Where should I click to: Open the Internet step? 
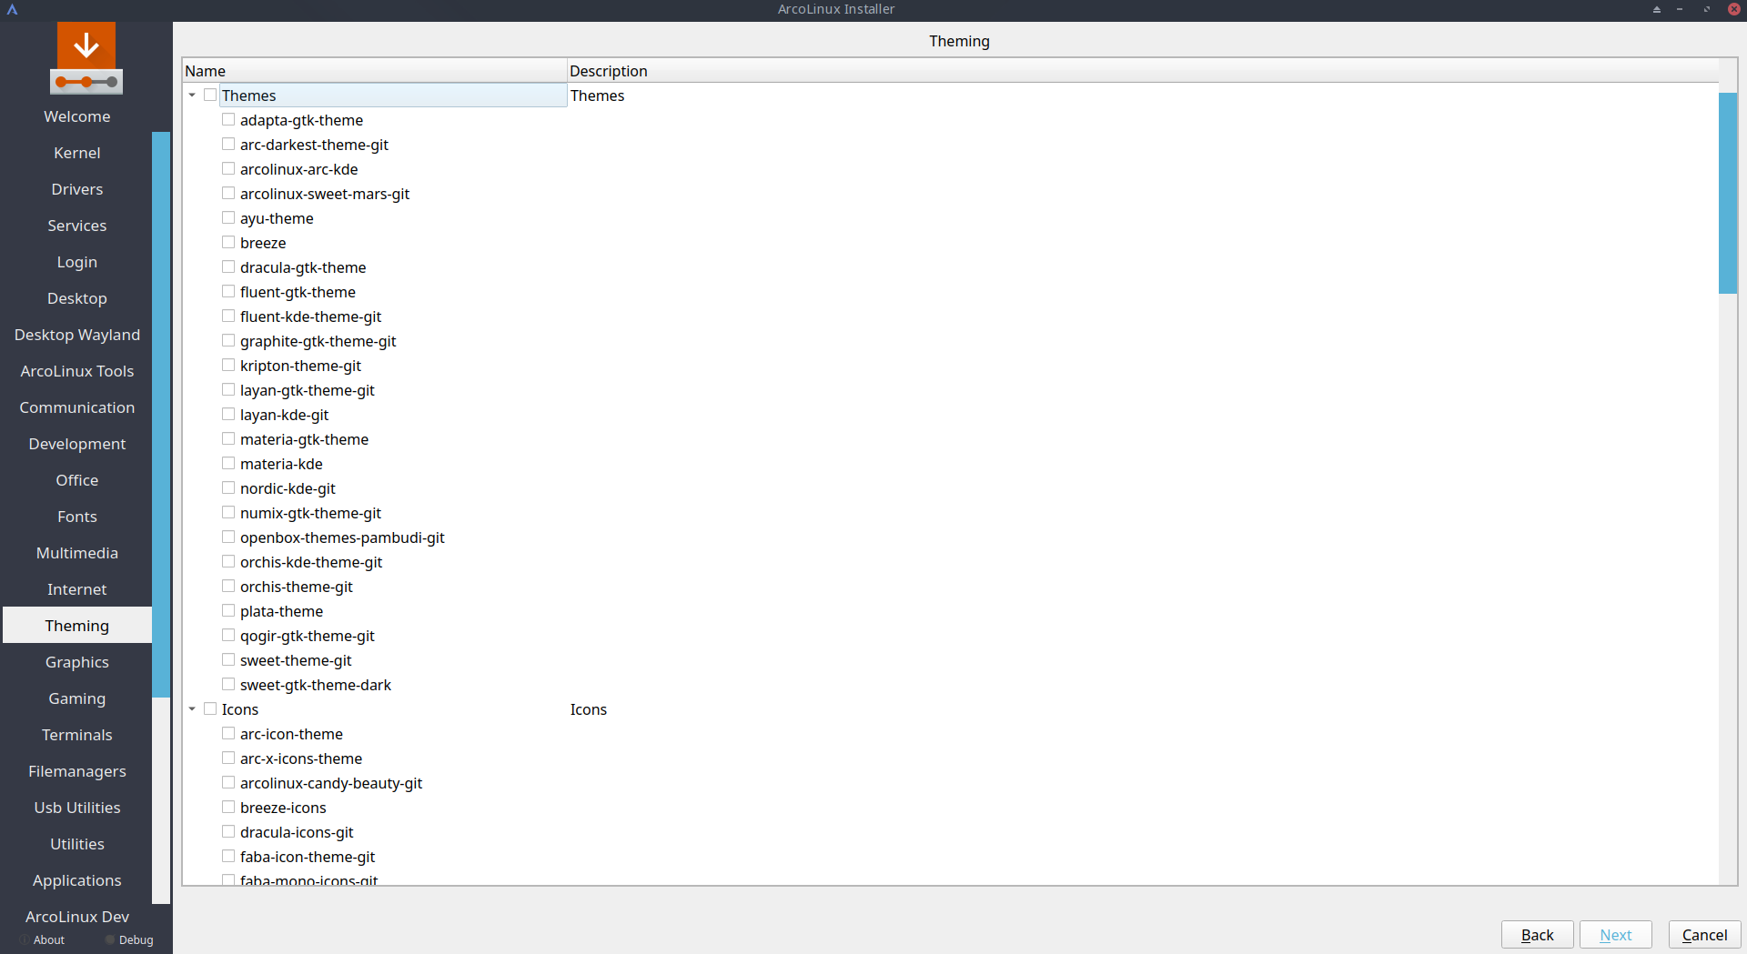(77, 589)
